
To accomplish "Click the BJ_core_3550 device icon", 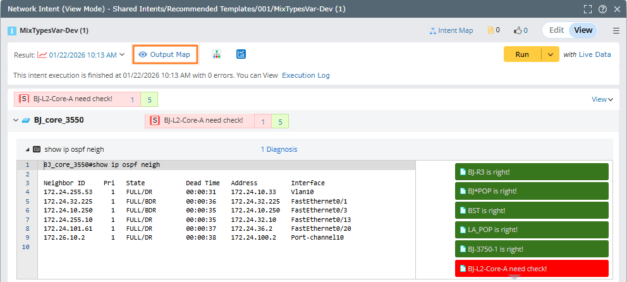I will pos(26,120).
